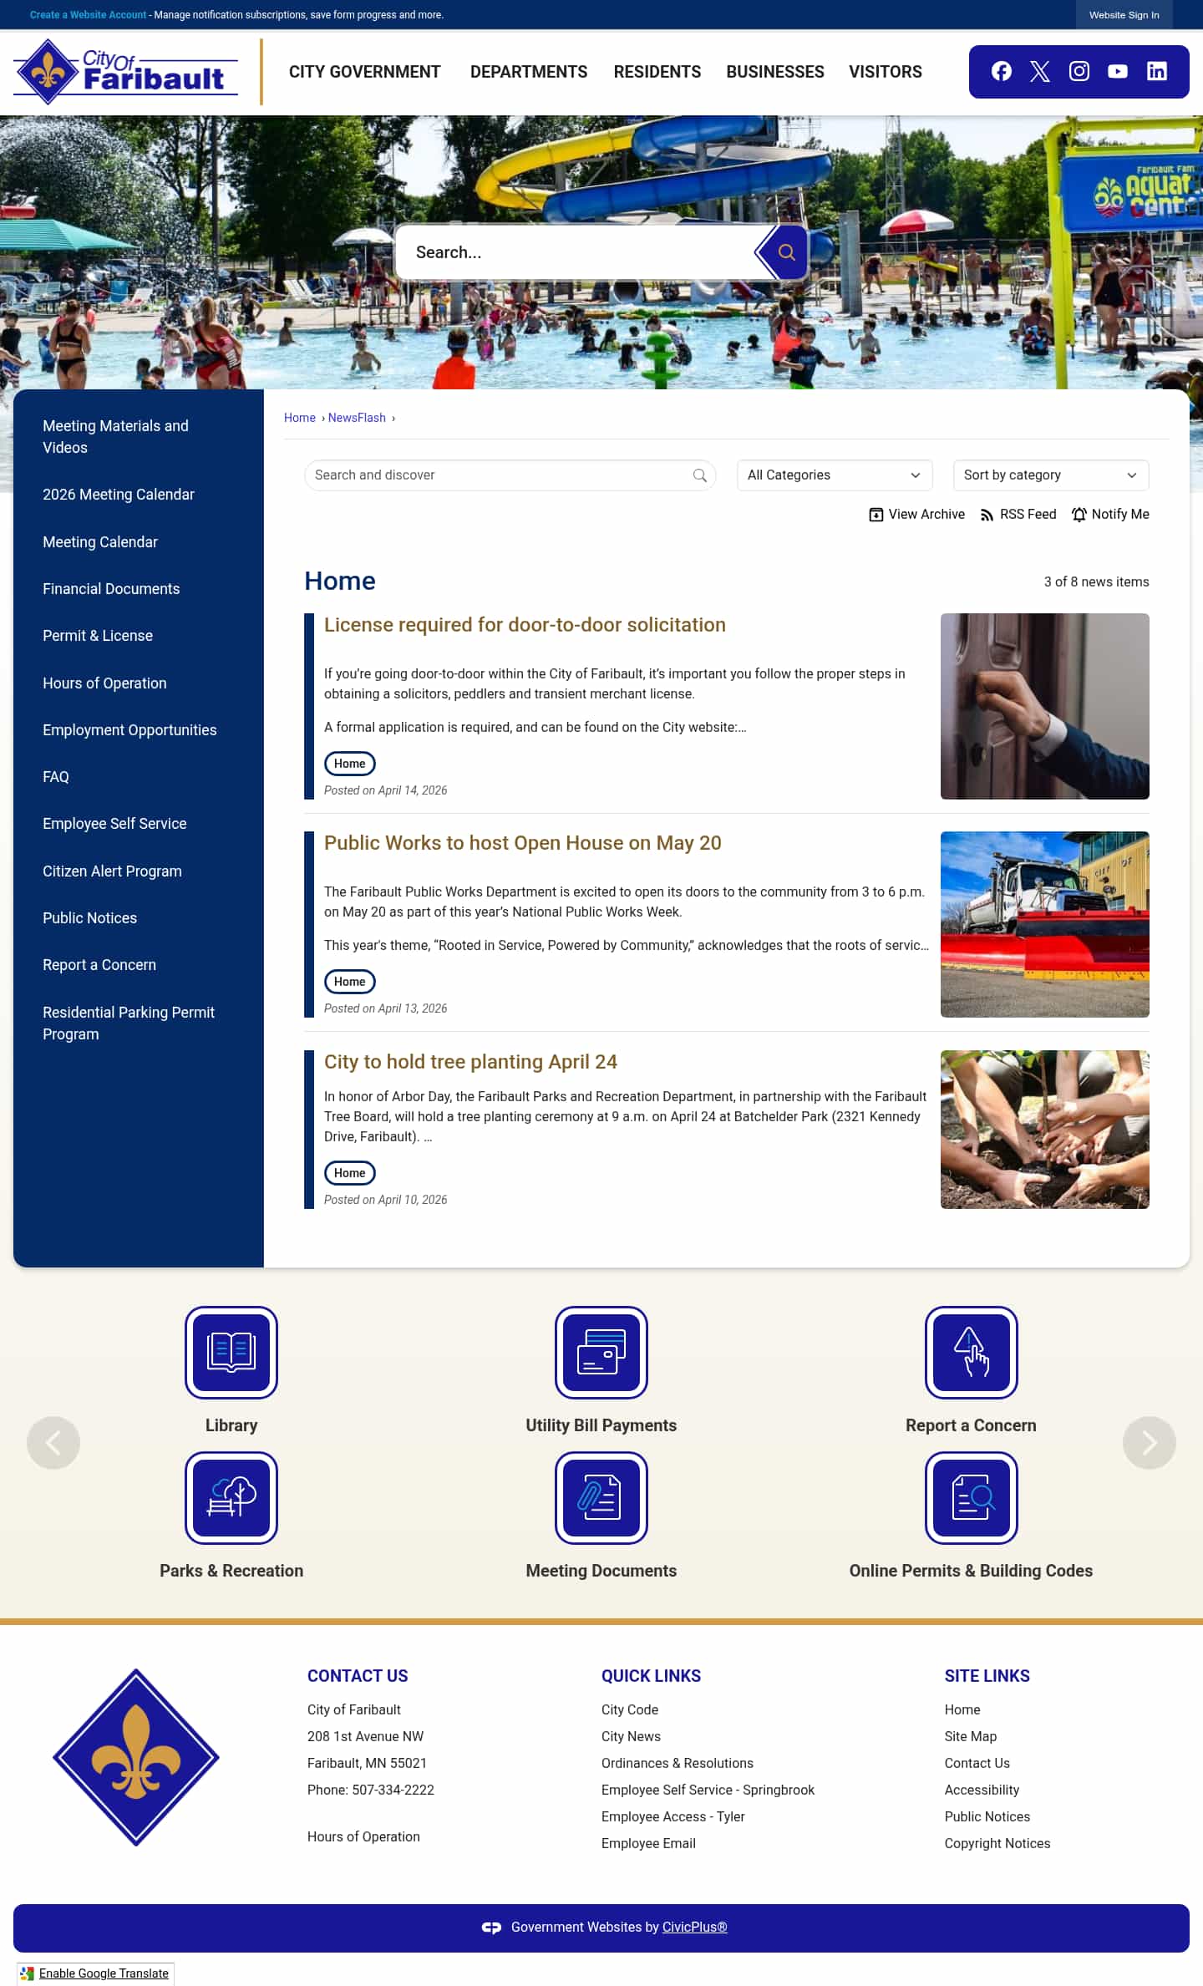
Task: Click the View Archive icon link
Action: pyautogui.click(x=916, y=515)
